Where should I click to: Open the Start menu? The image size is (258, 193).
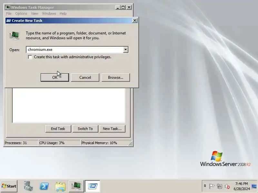pyautogui.click(x=9, y=186)
